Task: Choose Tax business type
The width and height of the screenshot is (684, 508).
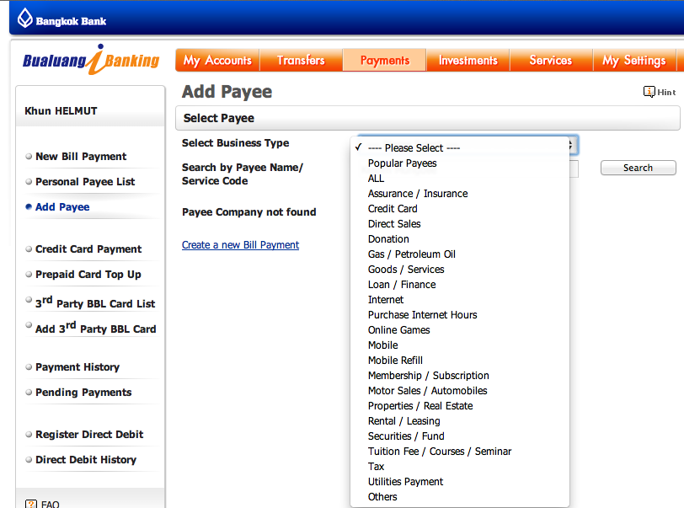Action: tap(460, 467)
